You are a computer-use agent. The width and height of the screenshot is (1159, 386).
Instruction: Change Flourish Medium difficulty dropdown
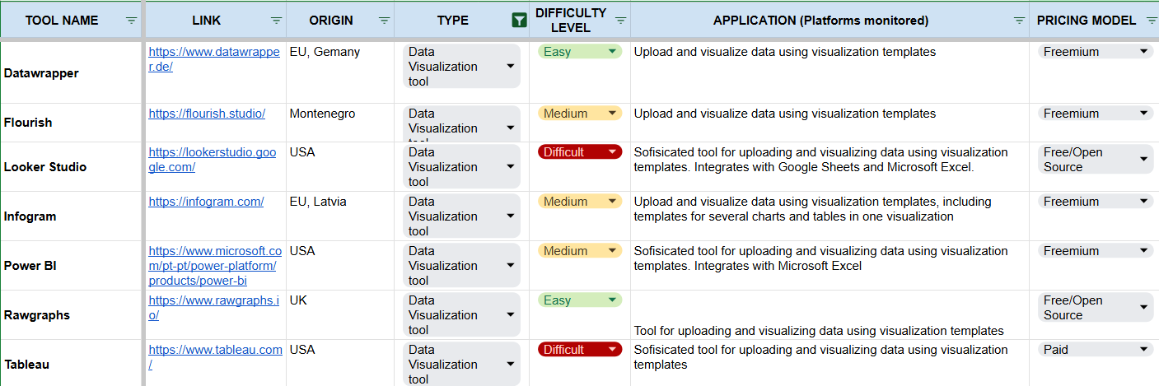(580, 113)
